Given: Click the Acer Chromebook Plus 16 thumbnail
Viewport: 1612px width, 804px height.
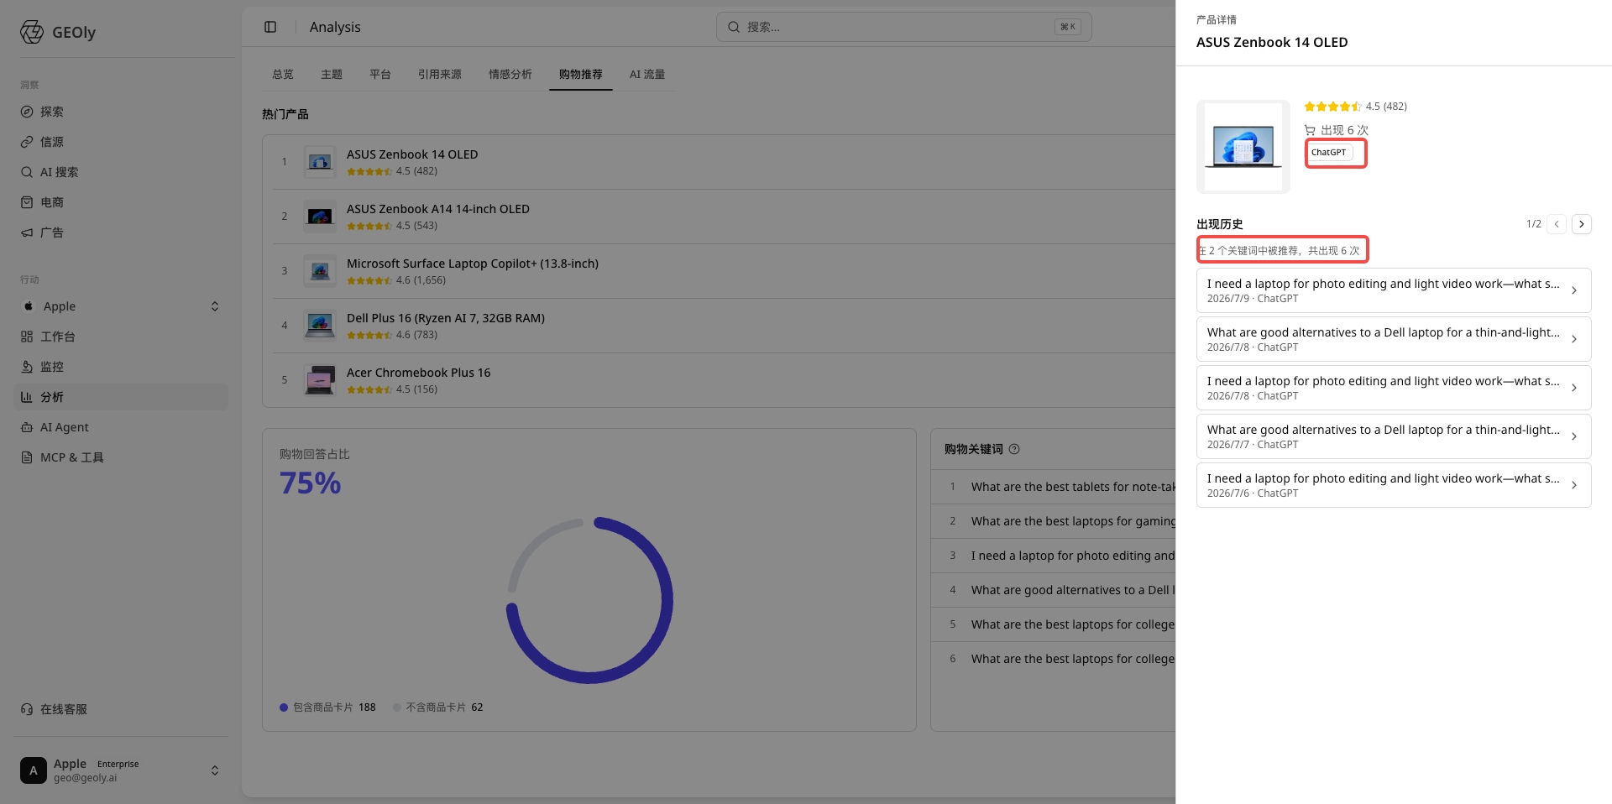Looking at the screenshot, I should [320, 380].
